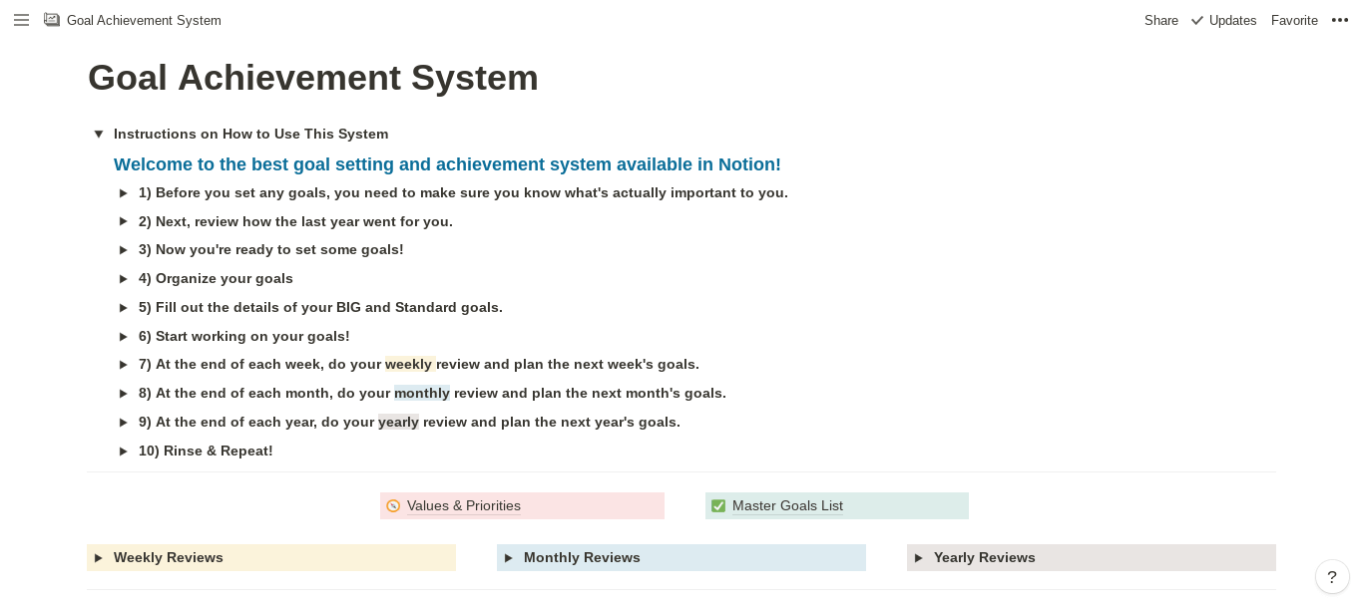This screenshot has height=607, width=1363.
Task: Click the page icon beside the breadcrumb title
Action: click(52, 20)
